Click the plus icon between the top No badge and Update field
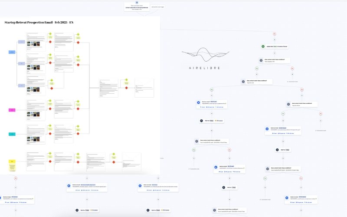Screen dimensions: 347x217 click(275, 39)
